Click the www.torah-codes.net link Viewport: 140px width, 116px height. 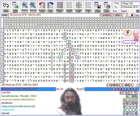[131, 40]
